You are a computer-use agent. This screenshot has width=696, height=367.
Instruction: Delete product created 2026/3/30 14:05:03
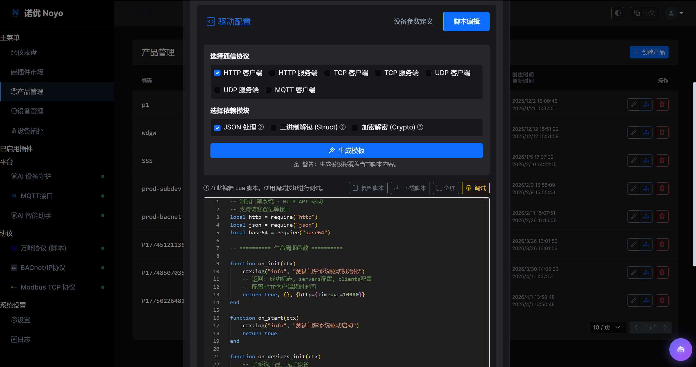click(662, 272)
